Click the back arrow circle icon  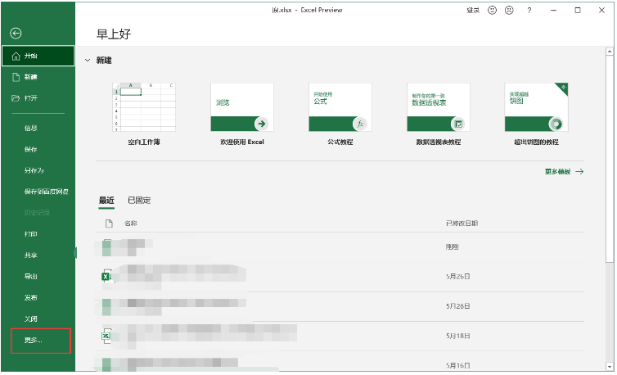point(16,34)
